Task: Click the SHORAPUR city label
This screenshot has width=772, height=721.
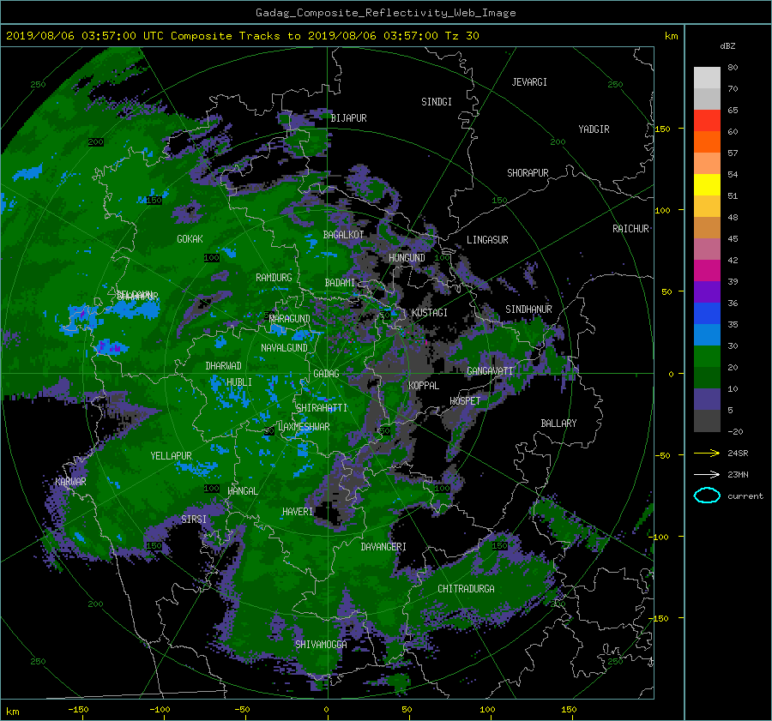Action: coord(528,173)
